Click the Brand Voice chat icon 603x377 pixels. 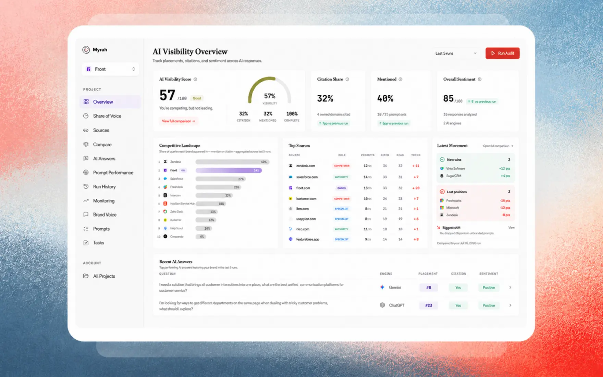coord(86,215)
